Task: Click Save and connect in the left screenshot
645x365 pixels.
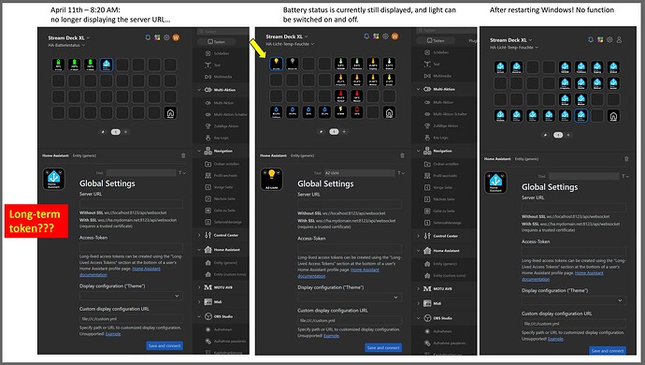Action: (x=165, y=345)
